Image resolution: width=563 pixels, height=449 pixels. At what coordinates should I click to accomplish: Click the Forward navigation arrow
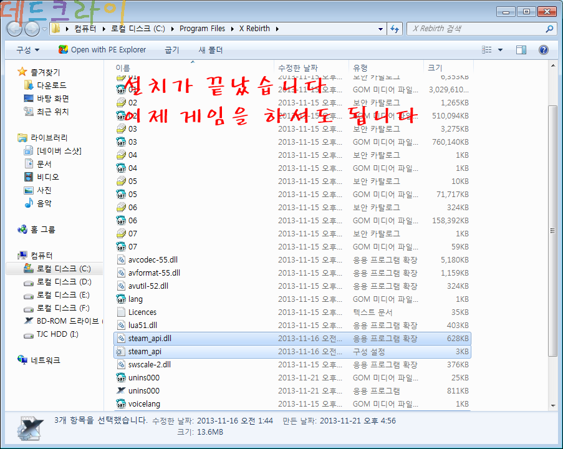coord(32,29)
